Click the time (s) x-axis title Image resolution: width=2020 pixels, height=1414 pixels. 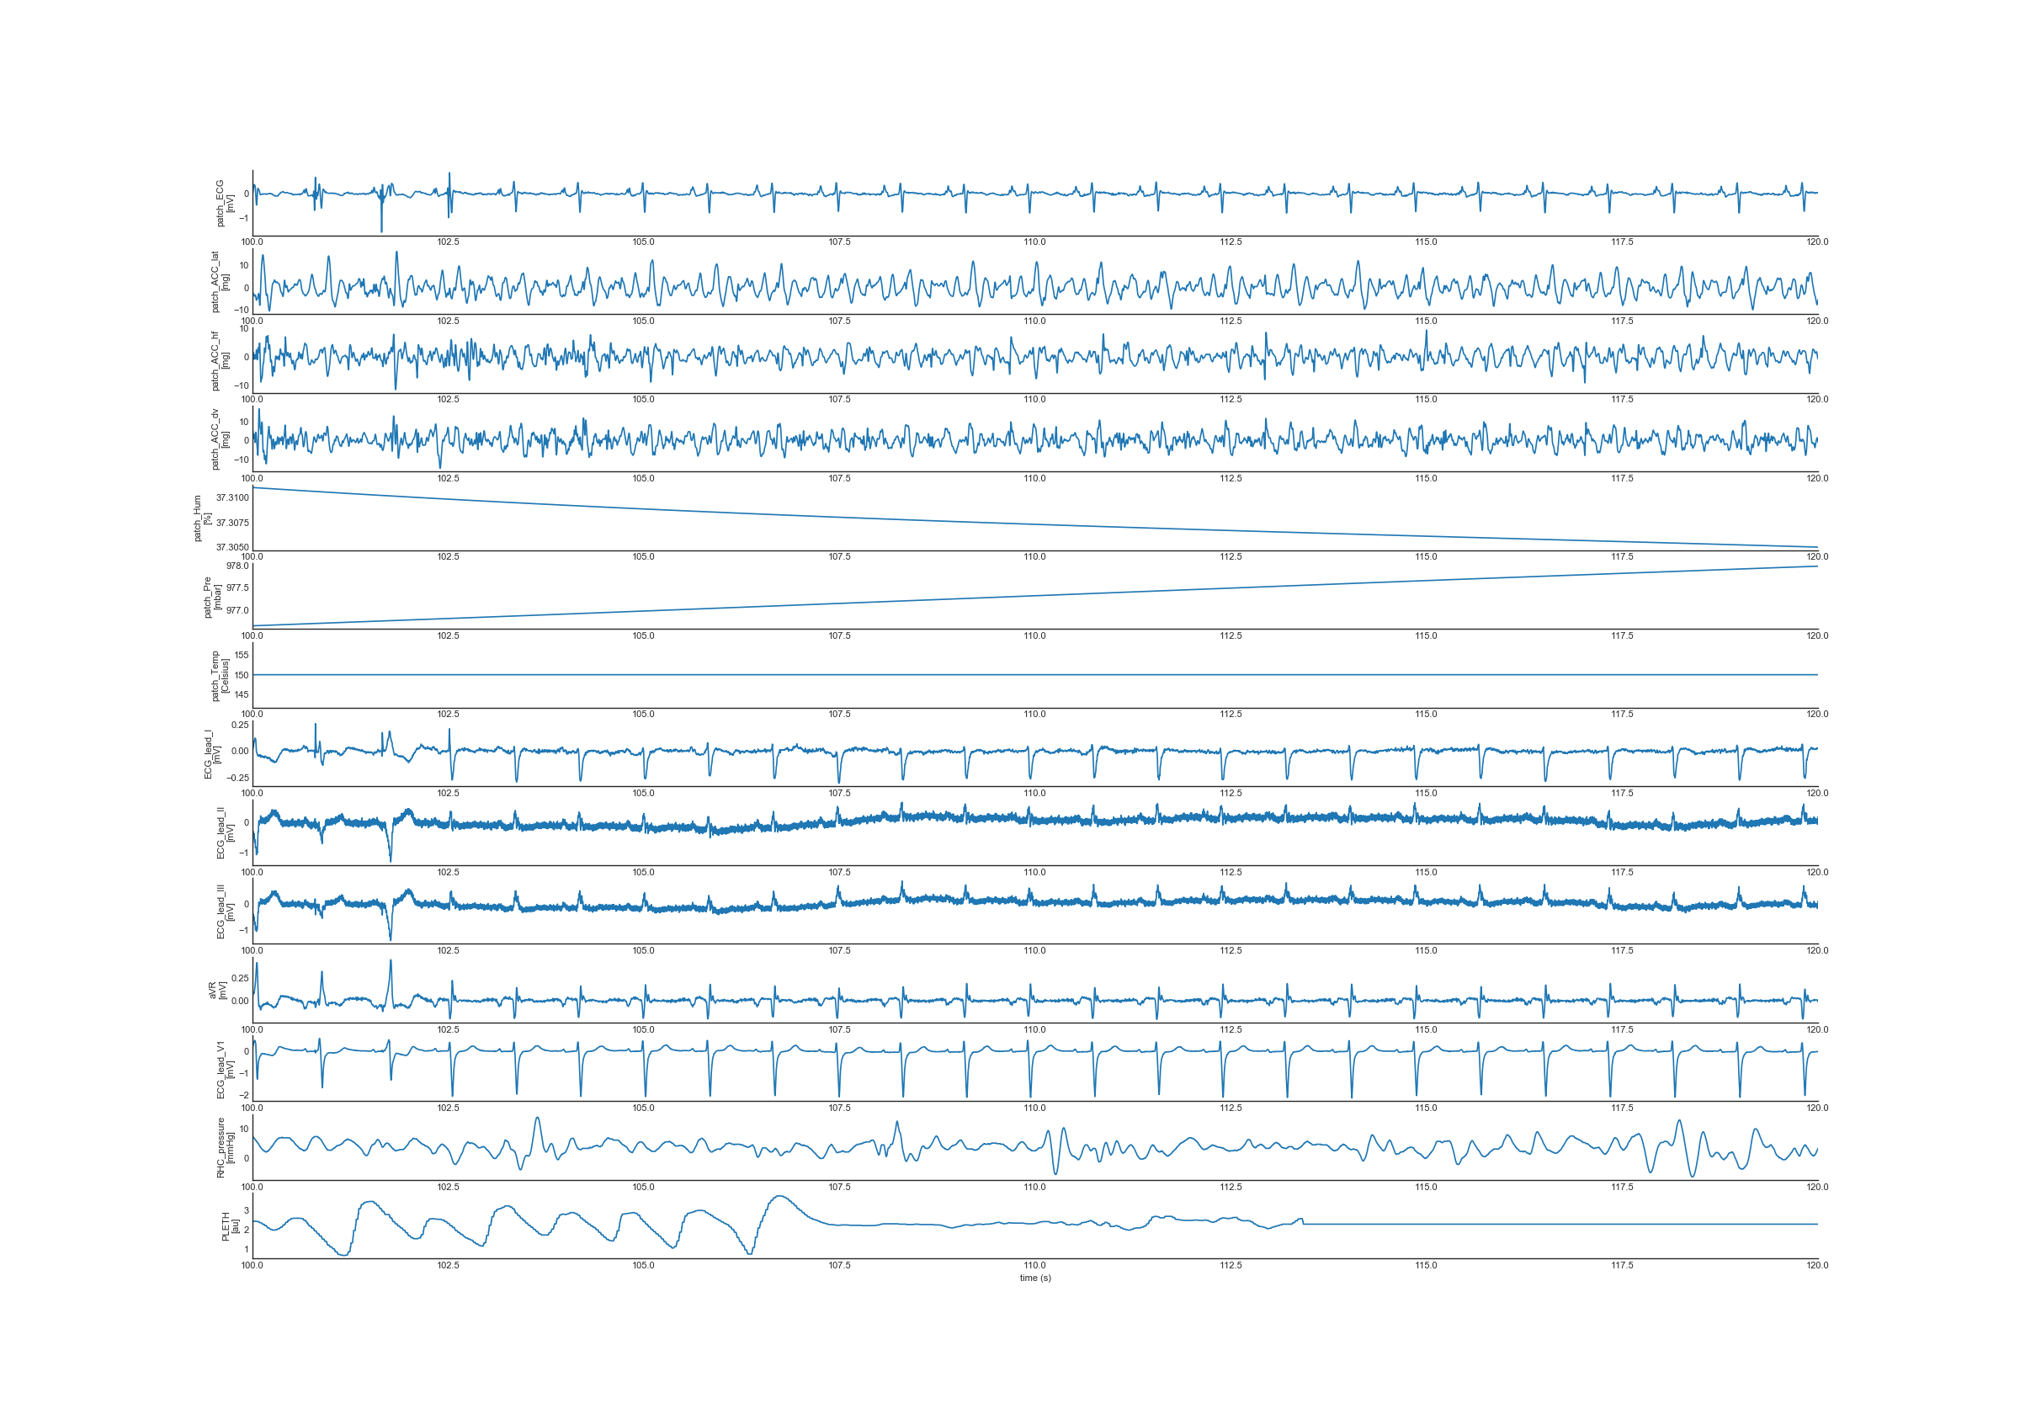[1034, 1278]
